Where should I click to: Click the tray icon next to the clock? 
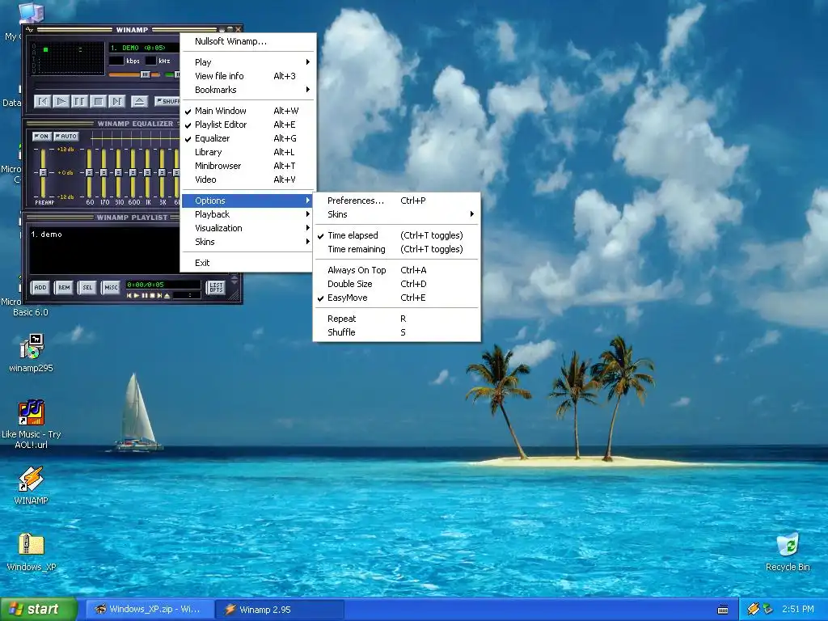pyautogui.click(x=767, y=609)
